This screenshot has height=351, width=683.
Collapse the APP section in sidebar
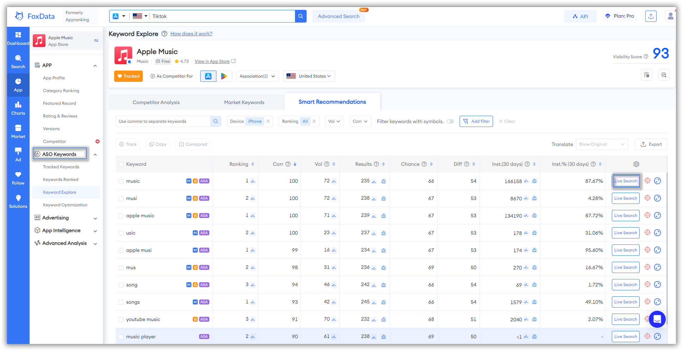95,66
